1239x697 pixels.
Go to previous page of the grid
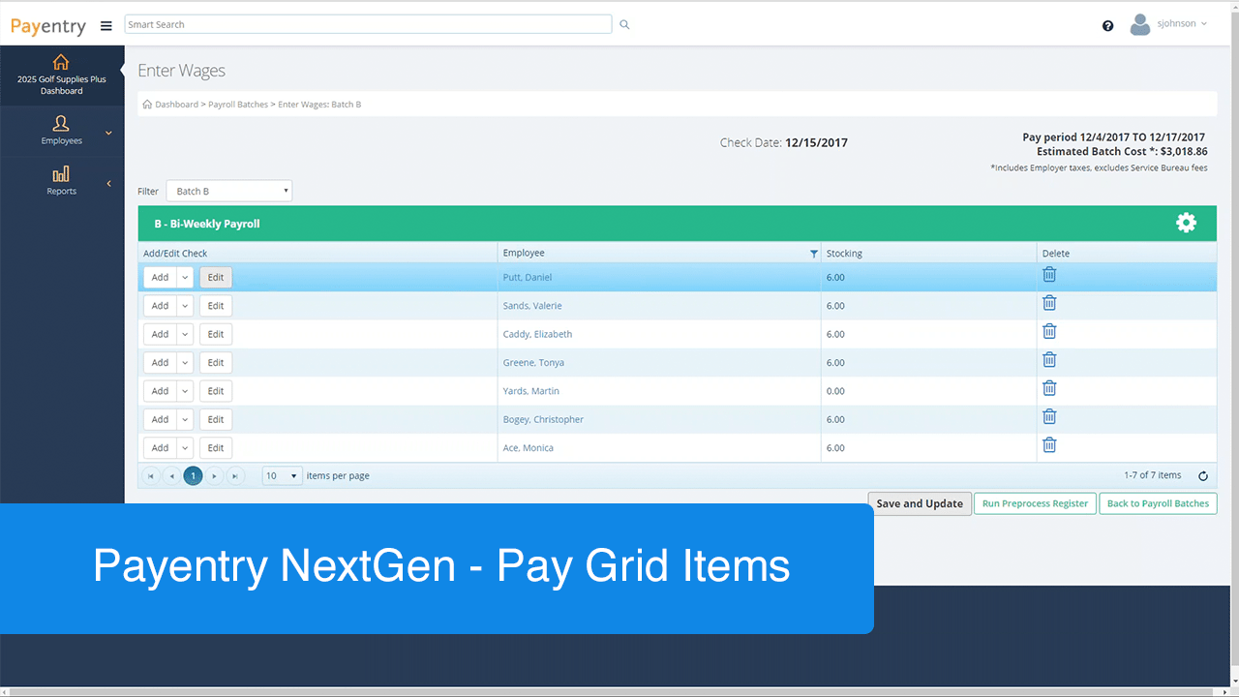171,476
